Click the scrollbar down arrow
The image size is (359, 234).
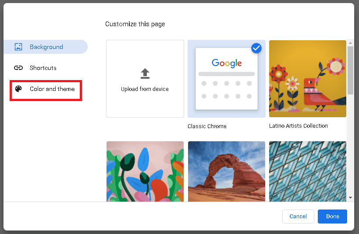click(x=350, y=198)
